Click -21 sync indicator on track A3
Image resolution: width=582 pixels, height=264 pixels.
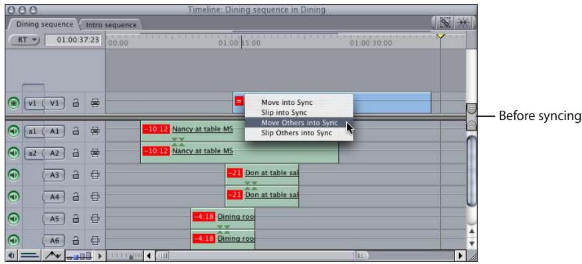coord(235,172)
